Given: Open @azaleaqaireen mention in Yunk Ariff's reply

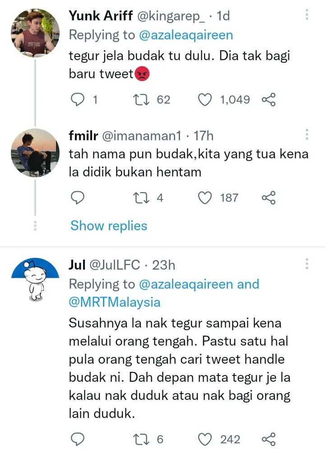Looking at the screenshot, I should point(186,35).
